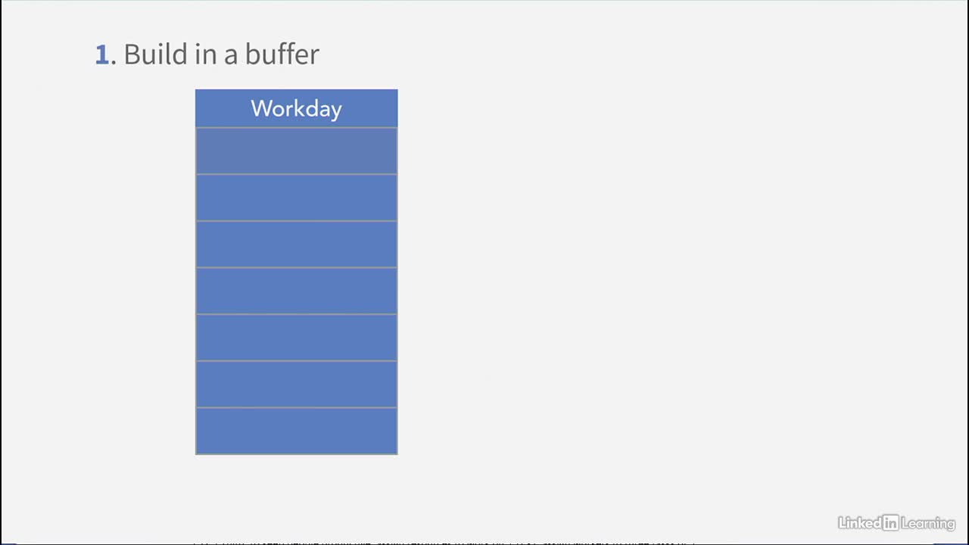Click the cut-off text strip at bottom edge
969x545 pixels.
click(x=444, y=542)
